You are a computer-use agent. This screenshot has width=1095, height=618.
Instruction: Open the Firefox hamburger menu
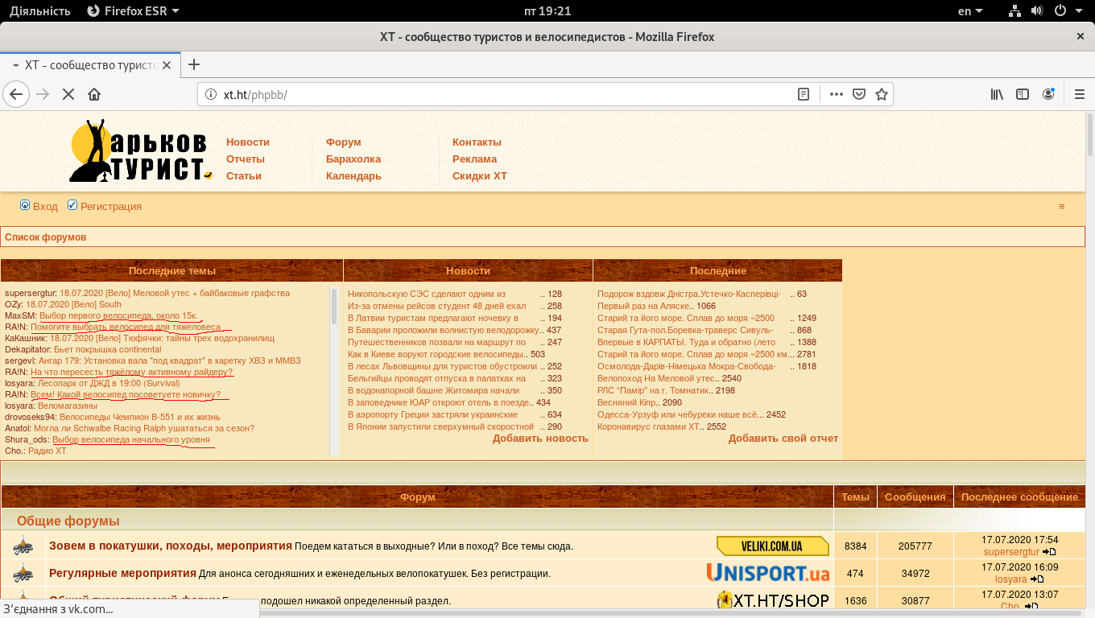tap(1080, 94)
